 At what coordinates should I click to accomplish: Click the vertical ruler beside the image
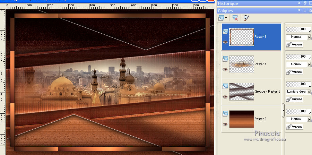coord(2,81)
